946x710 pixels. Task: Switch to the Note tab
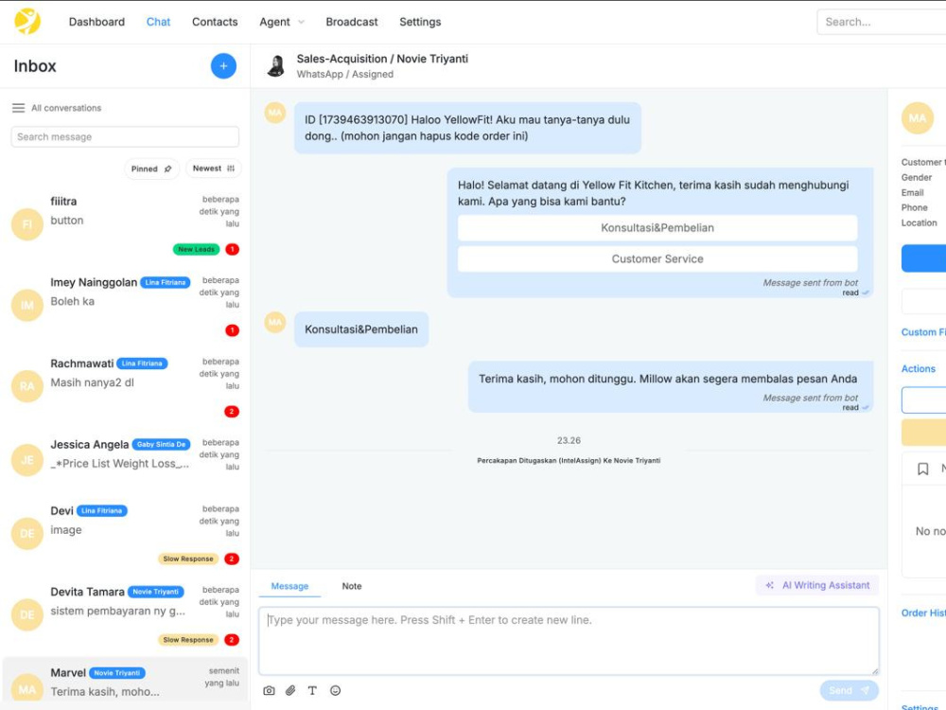click(x=352, y=586)
